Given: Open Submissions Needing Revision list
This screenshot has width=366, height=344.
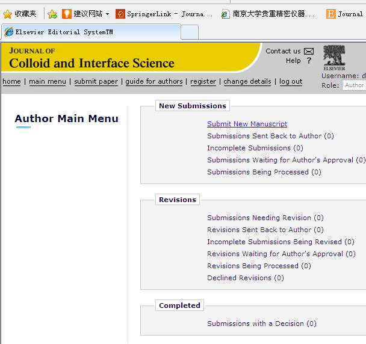Looking at the screenshot, I should [265, 218].
